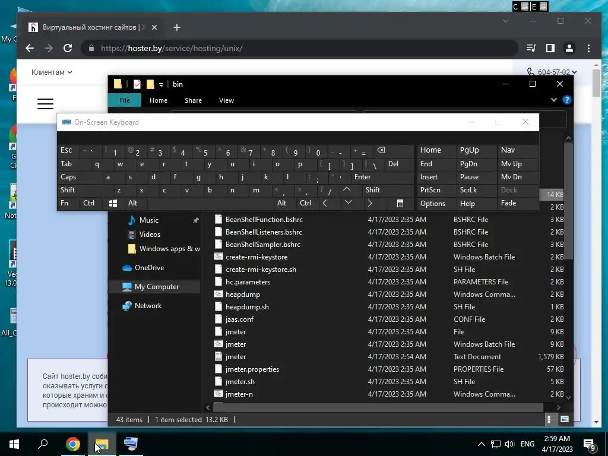Screen dimensions: 608x456
Task: Click the File Explorer taskbar icon
Action: coord(102,444)
